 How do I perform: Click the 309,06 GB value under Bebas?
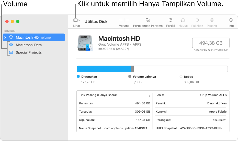[191, 82]
